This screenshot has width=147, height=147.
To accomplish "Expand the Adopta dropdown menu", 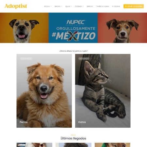I will click(48, 6).
